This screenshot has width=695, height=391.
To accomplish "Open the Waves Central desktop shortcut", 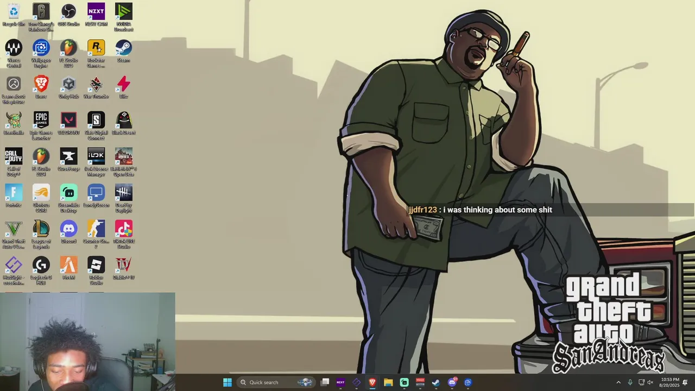I will (x=14, y=54).
